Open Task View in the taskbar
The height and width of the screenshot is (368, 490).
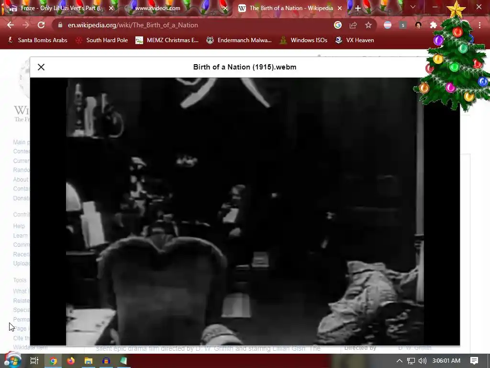coord(34,361)
